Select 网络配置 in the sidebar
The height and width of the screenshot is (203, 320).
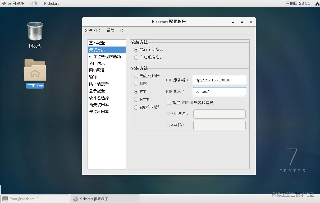(107, 70)
